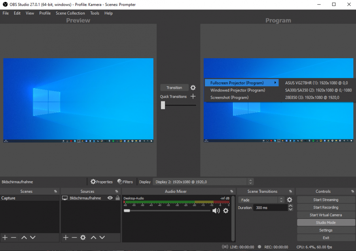Open source properties gear in Sources panel
The image size is (356, 251).
tap(83, 238)
